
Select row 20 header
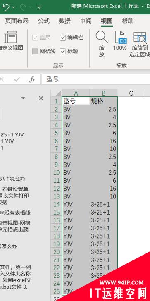(56, 252)
